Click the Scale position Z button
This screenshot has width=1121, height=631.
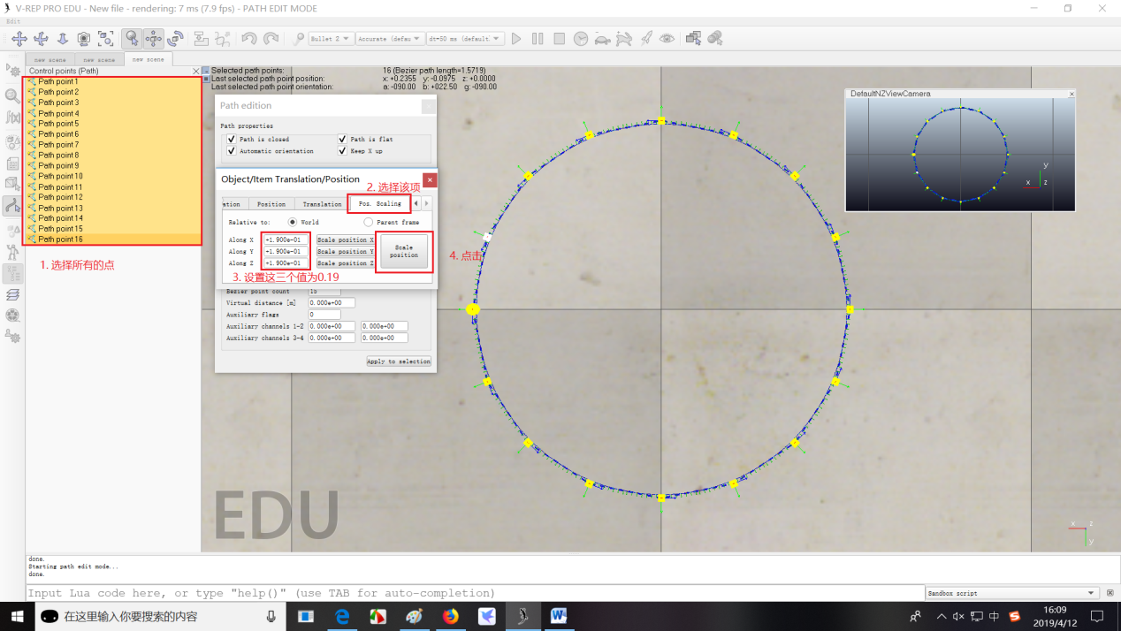click(x=345, y=262)
